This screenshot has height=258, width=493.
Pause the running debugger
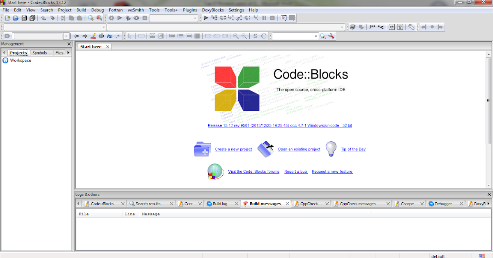pos(264,18)
